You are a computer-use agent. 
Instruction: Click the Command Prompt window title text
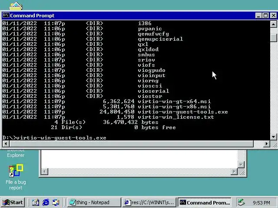pyautogui.click(x=32, y=16)
